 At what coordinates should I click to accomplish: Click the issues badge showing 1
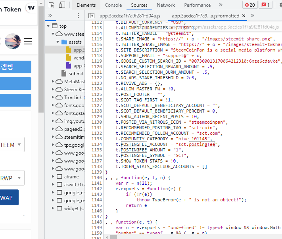(265, 5)
